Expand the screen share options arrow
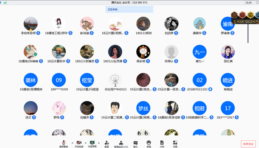 (99, 143)
